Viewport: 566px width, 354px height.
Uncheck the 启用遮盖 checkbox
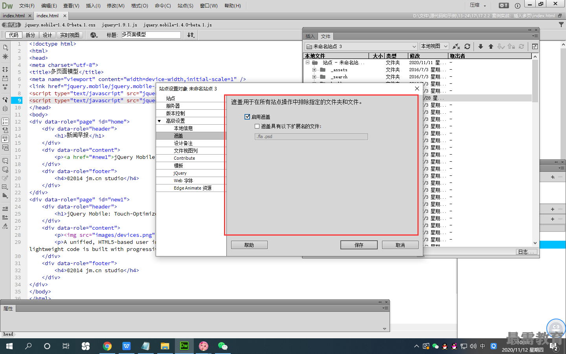247,117
